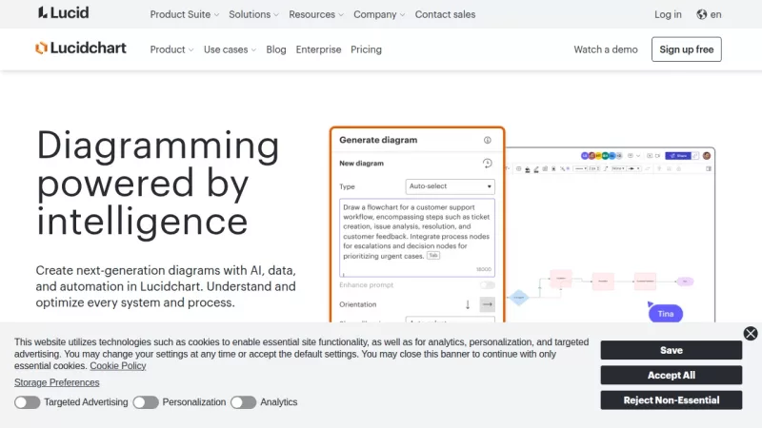Toggle Targeted Advertising cookie switch
Image resolution: width=762 pixels, height=428 pixels.
28,402
